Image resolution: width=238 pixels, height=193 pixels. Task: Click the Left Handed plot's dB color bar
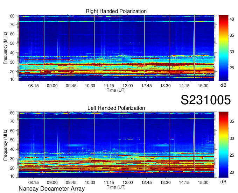(223, 145)
